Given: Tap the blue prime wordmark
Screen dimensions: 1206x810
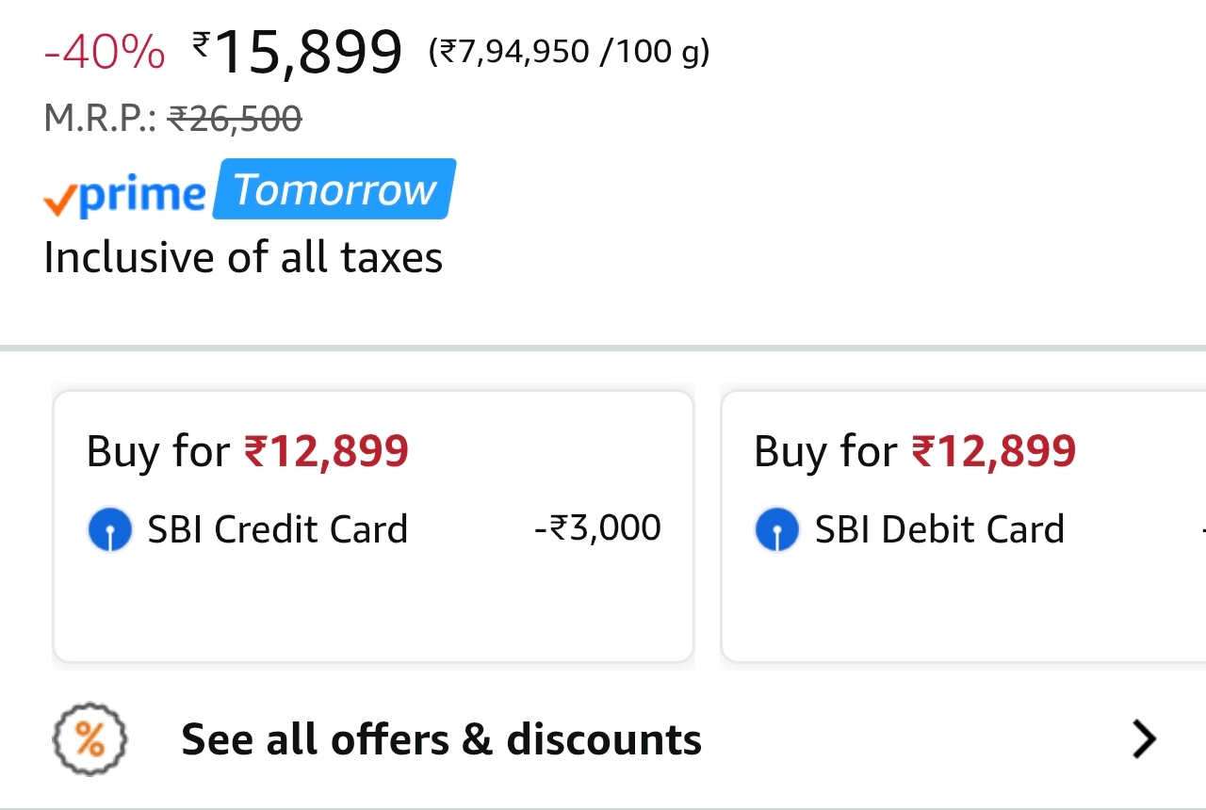Looking at the screenshot, I should [x=141, y=194].
